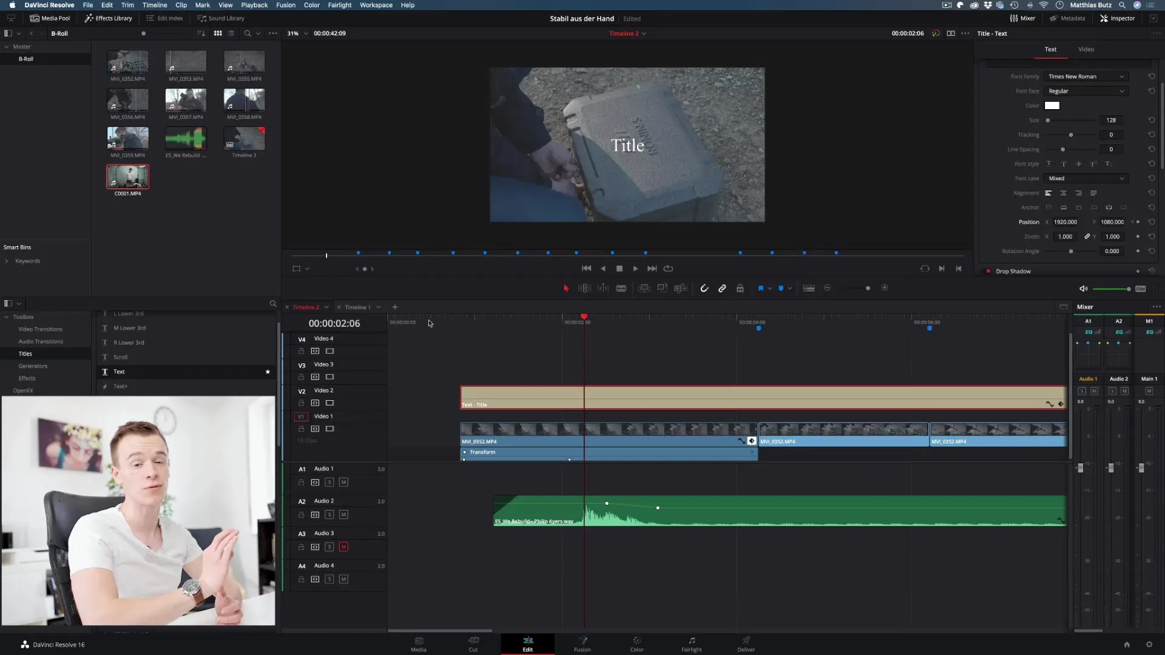The height and width of the screenshot is (655, 1165).
Task: Reset the Font family parameter
Action: point(1151,76)
